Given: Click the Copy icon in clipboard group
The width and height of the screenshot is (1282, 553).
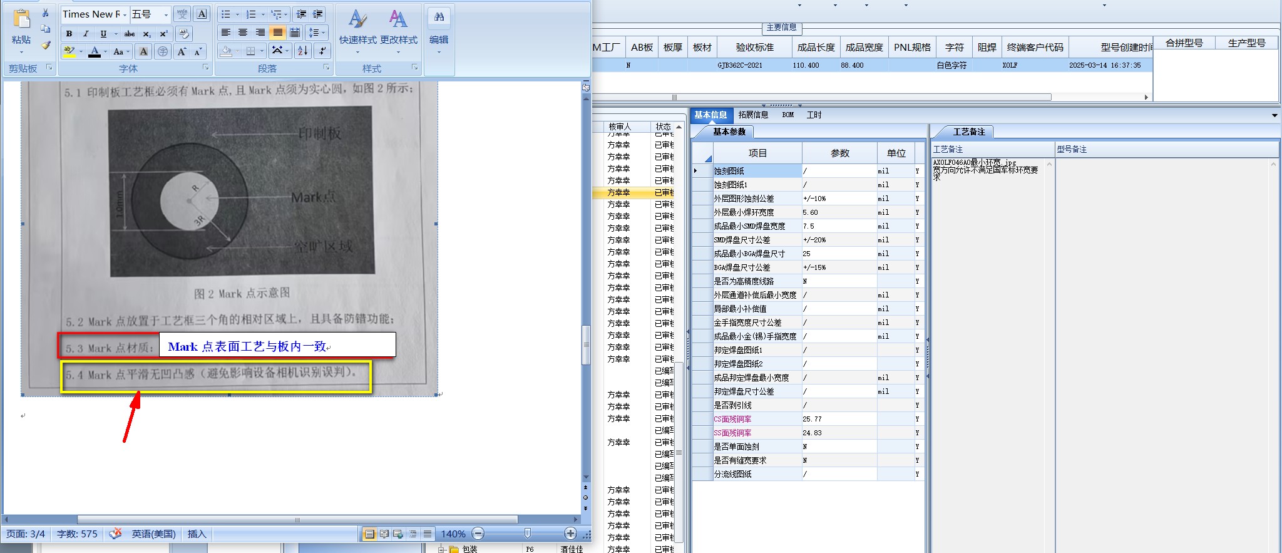Looking at the screenshot, I should 45,29.
